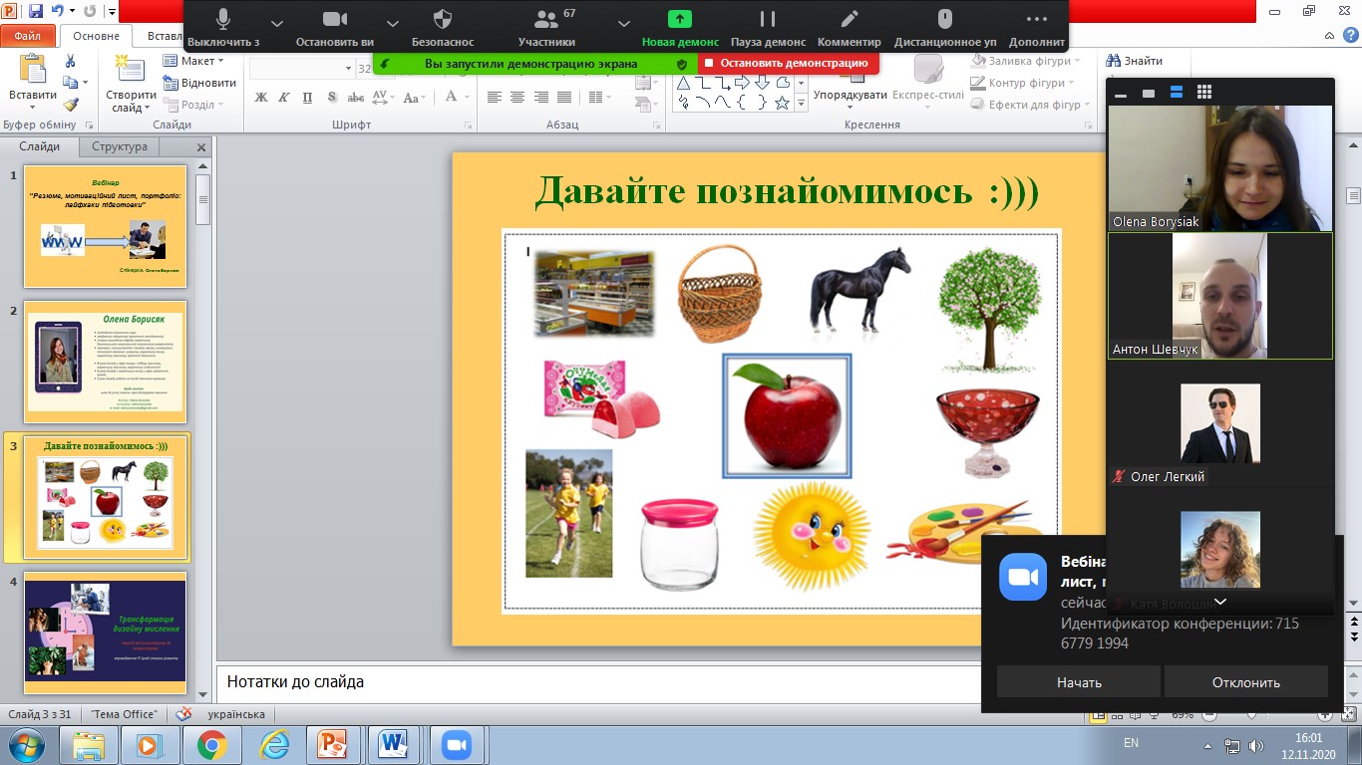Click Відновити reset slide button

pyautogui.click(x=199, y=83)
